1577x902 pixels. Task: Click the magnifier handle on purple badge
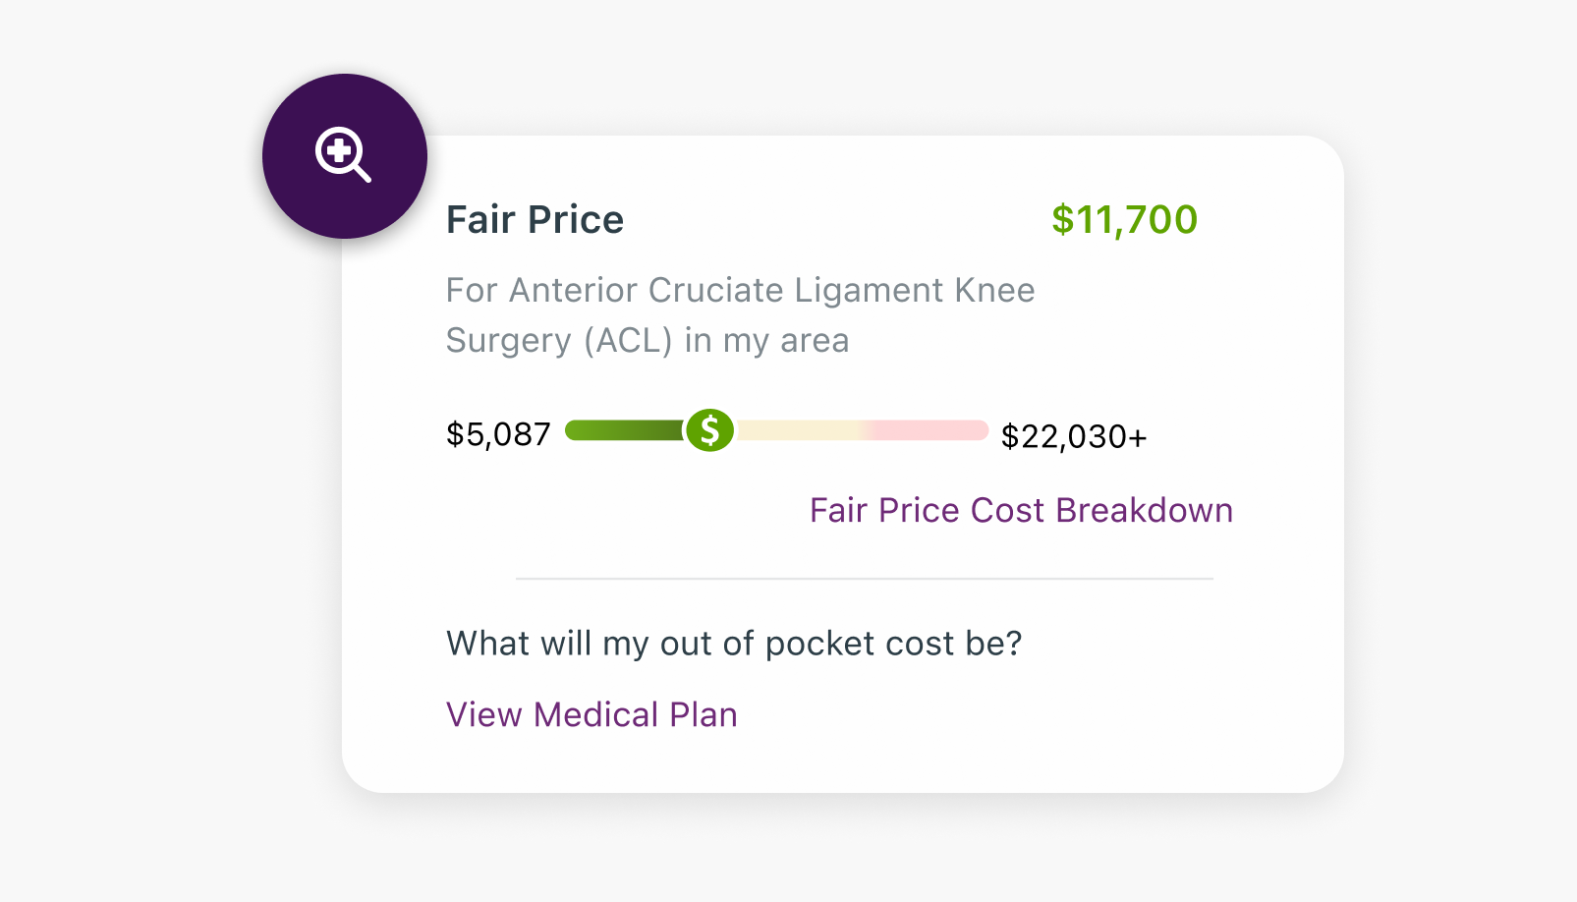(363, 174)
